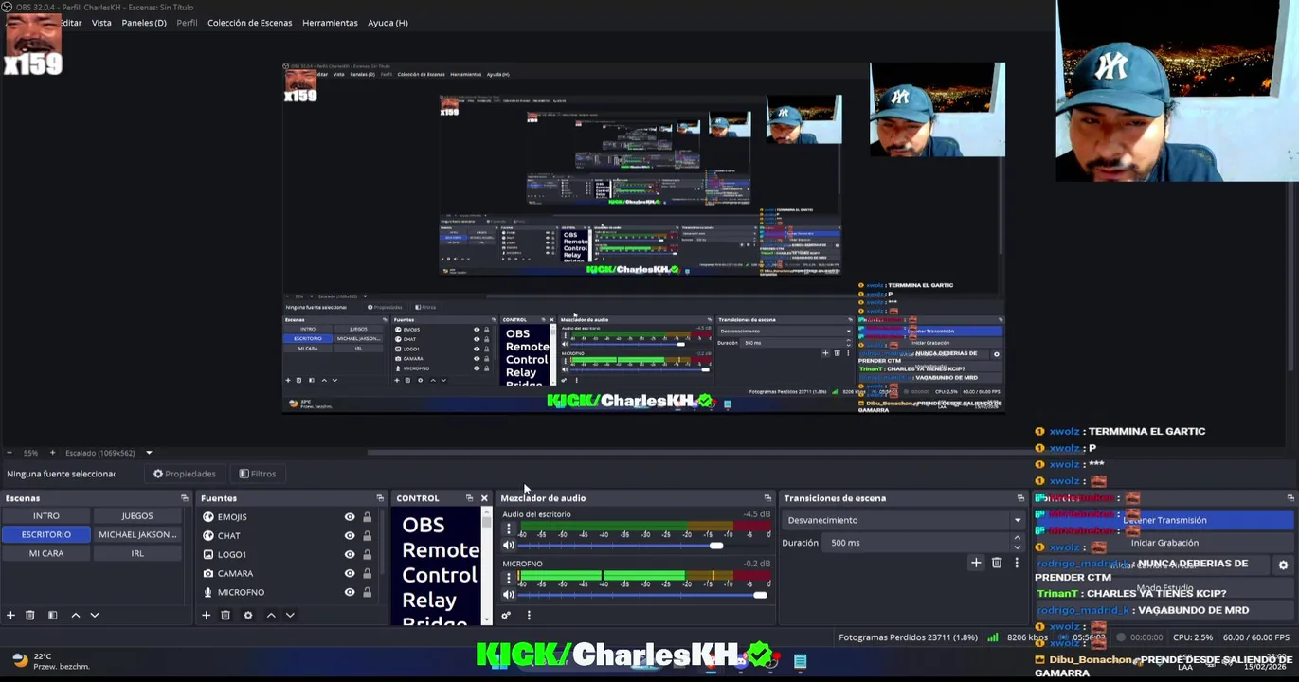Switch to the JUEGOS scene
The height and width of the screenshot is (682, 1299).
[x=137, y=516]
